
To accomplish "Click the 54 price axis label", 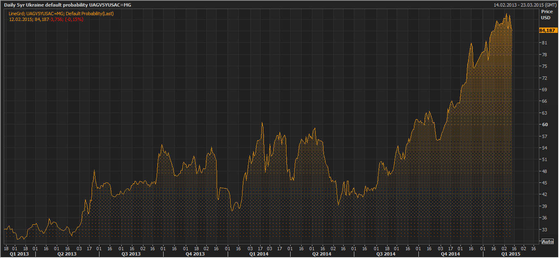I will point(544,148).
